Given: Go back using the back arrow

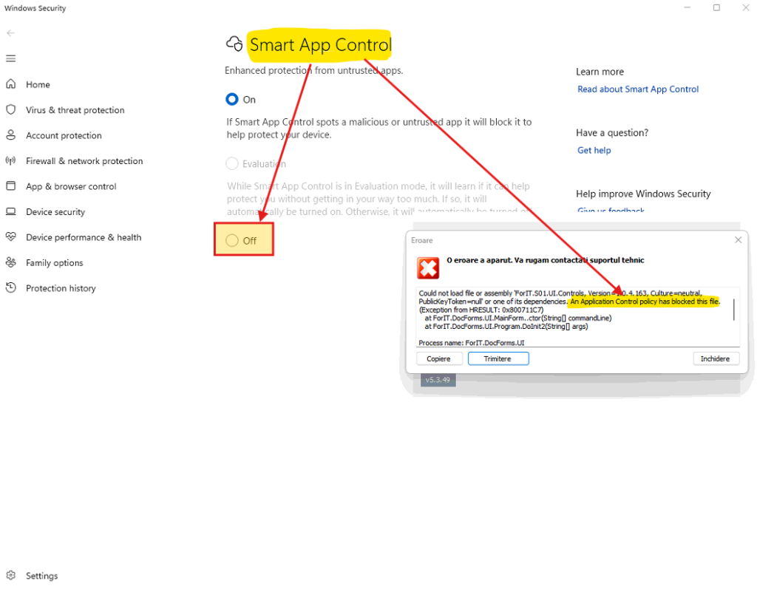Looking at the screenshot, I should coord(10,33).
